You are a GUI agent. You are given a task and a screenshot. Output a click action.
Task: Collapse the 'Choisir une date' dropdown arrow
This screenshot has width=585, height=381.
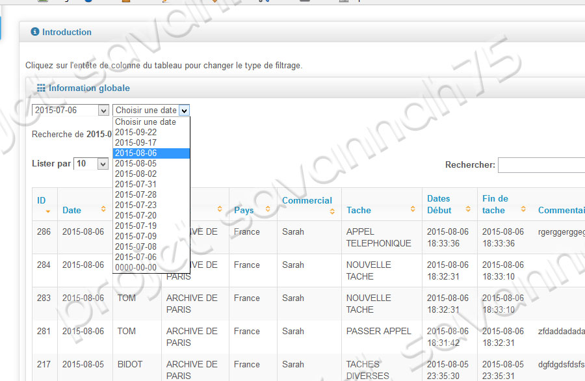pos(184,111)
